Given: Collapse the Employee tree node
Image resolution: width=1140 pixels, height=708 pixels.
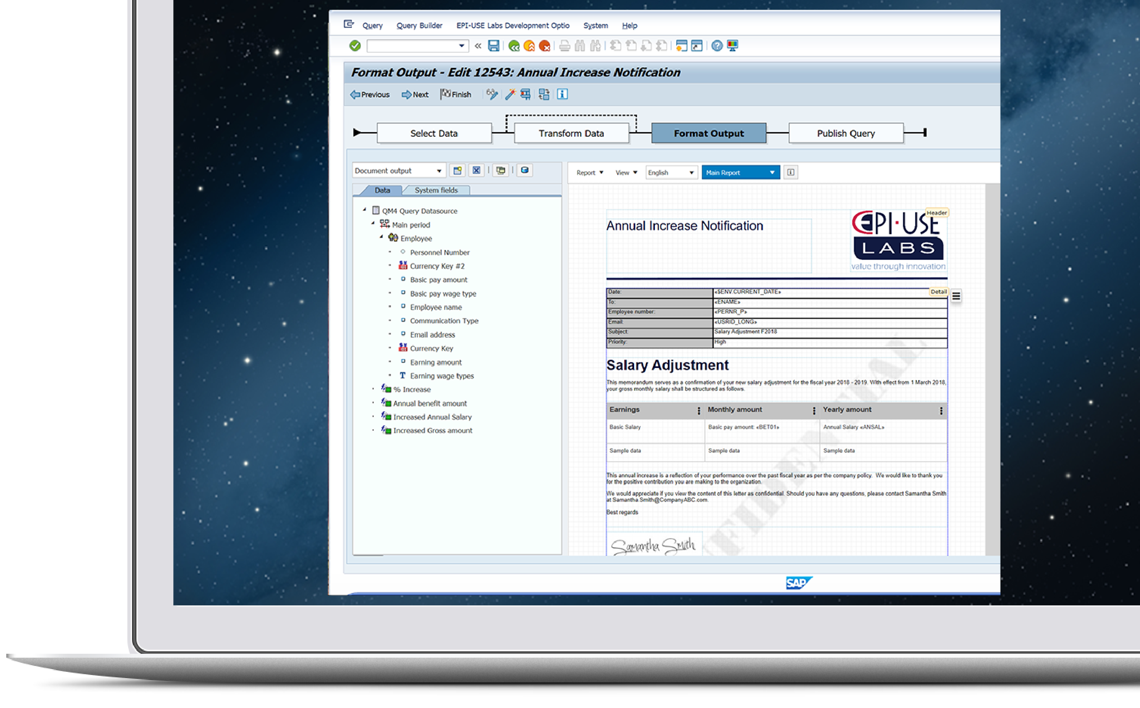Looking at the screenshot, I should (x=381, y=237).
